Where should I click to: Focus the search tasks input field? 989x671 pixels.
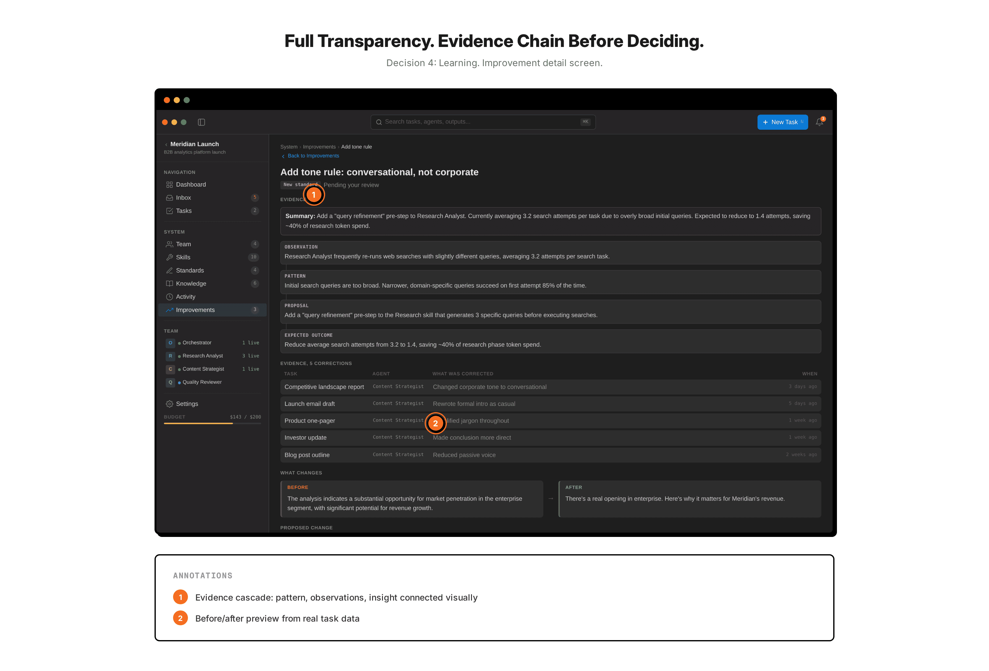click(482, 122)
